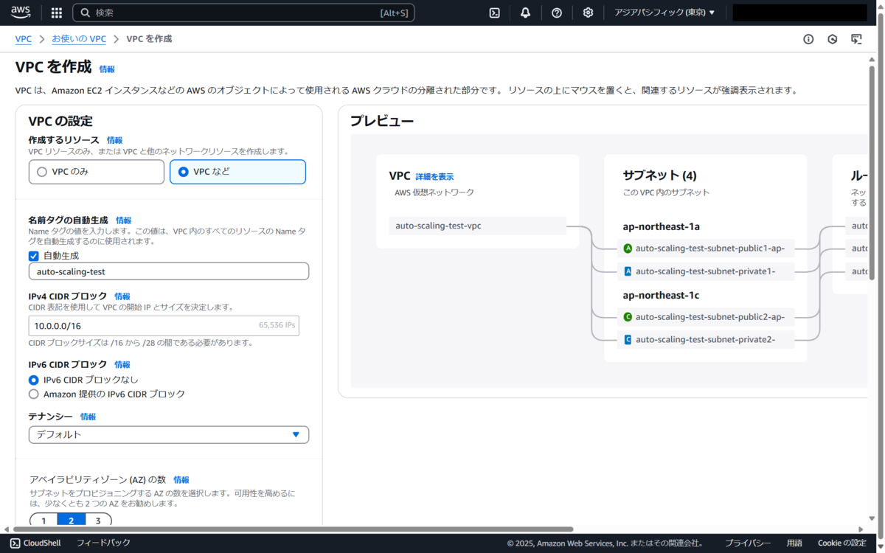Select the VPC のみ radio option

click(x=96, y=172)
